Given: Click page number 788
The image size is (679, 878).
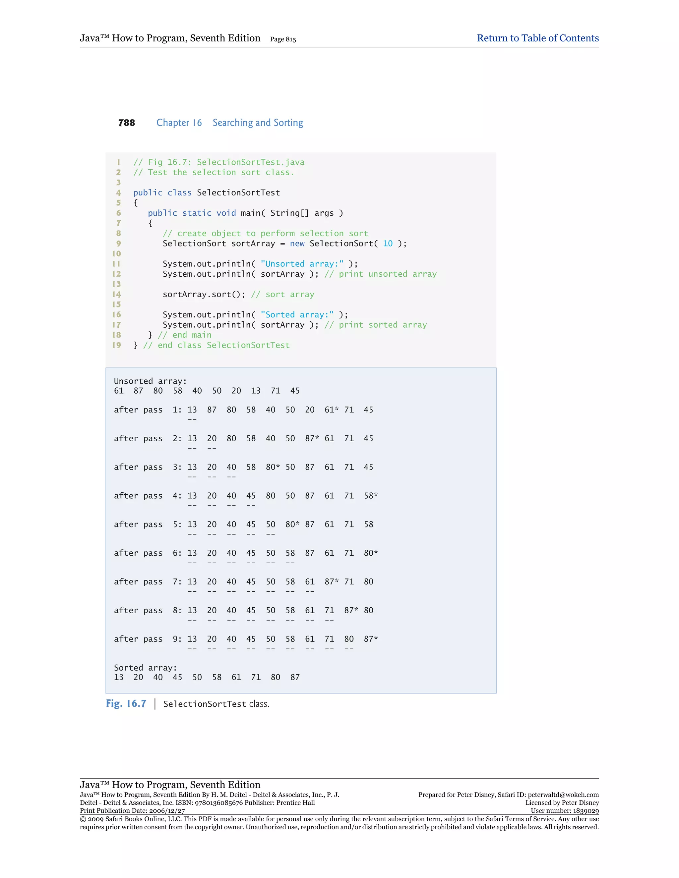Looking at the screenshot, I should (x=126, y=123).
